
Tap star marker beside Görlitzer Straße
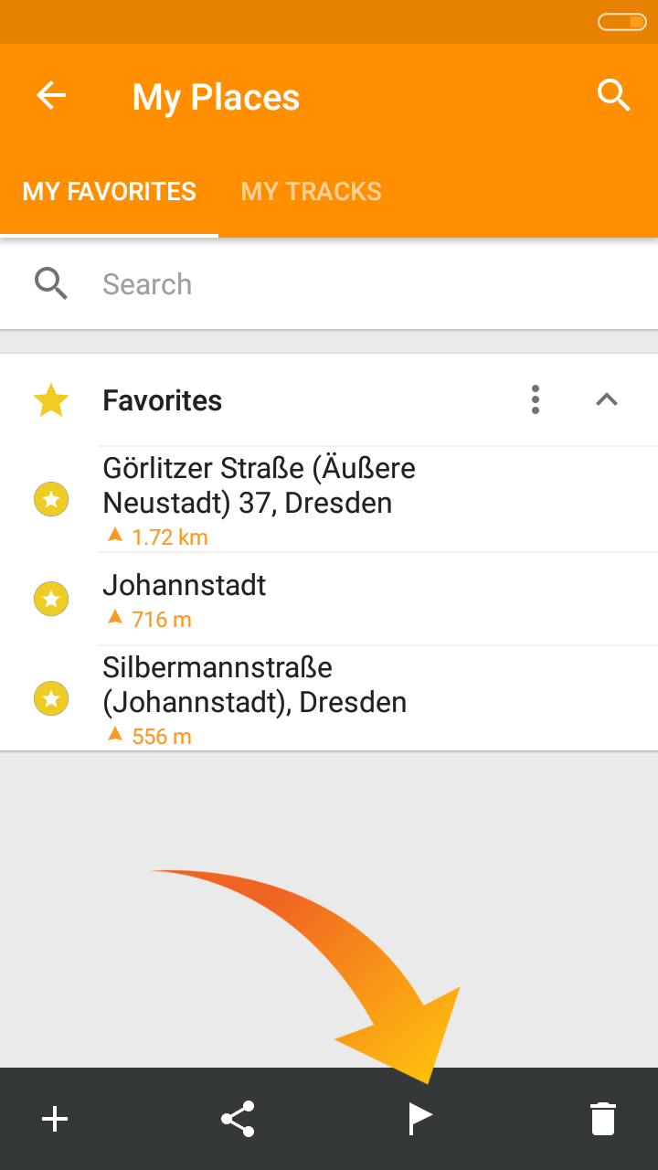(51, 499)
